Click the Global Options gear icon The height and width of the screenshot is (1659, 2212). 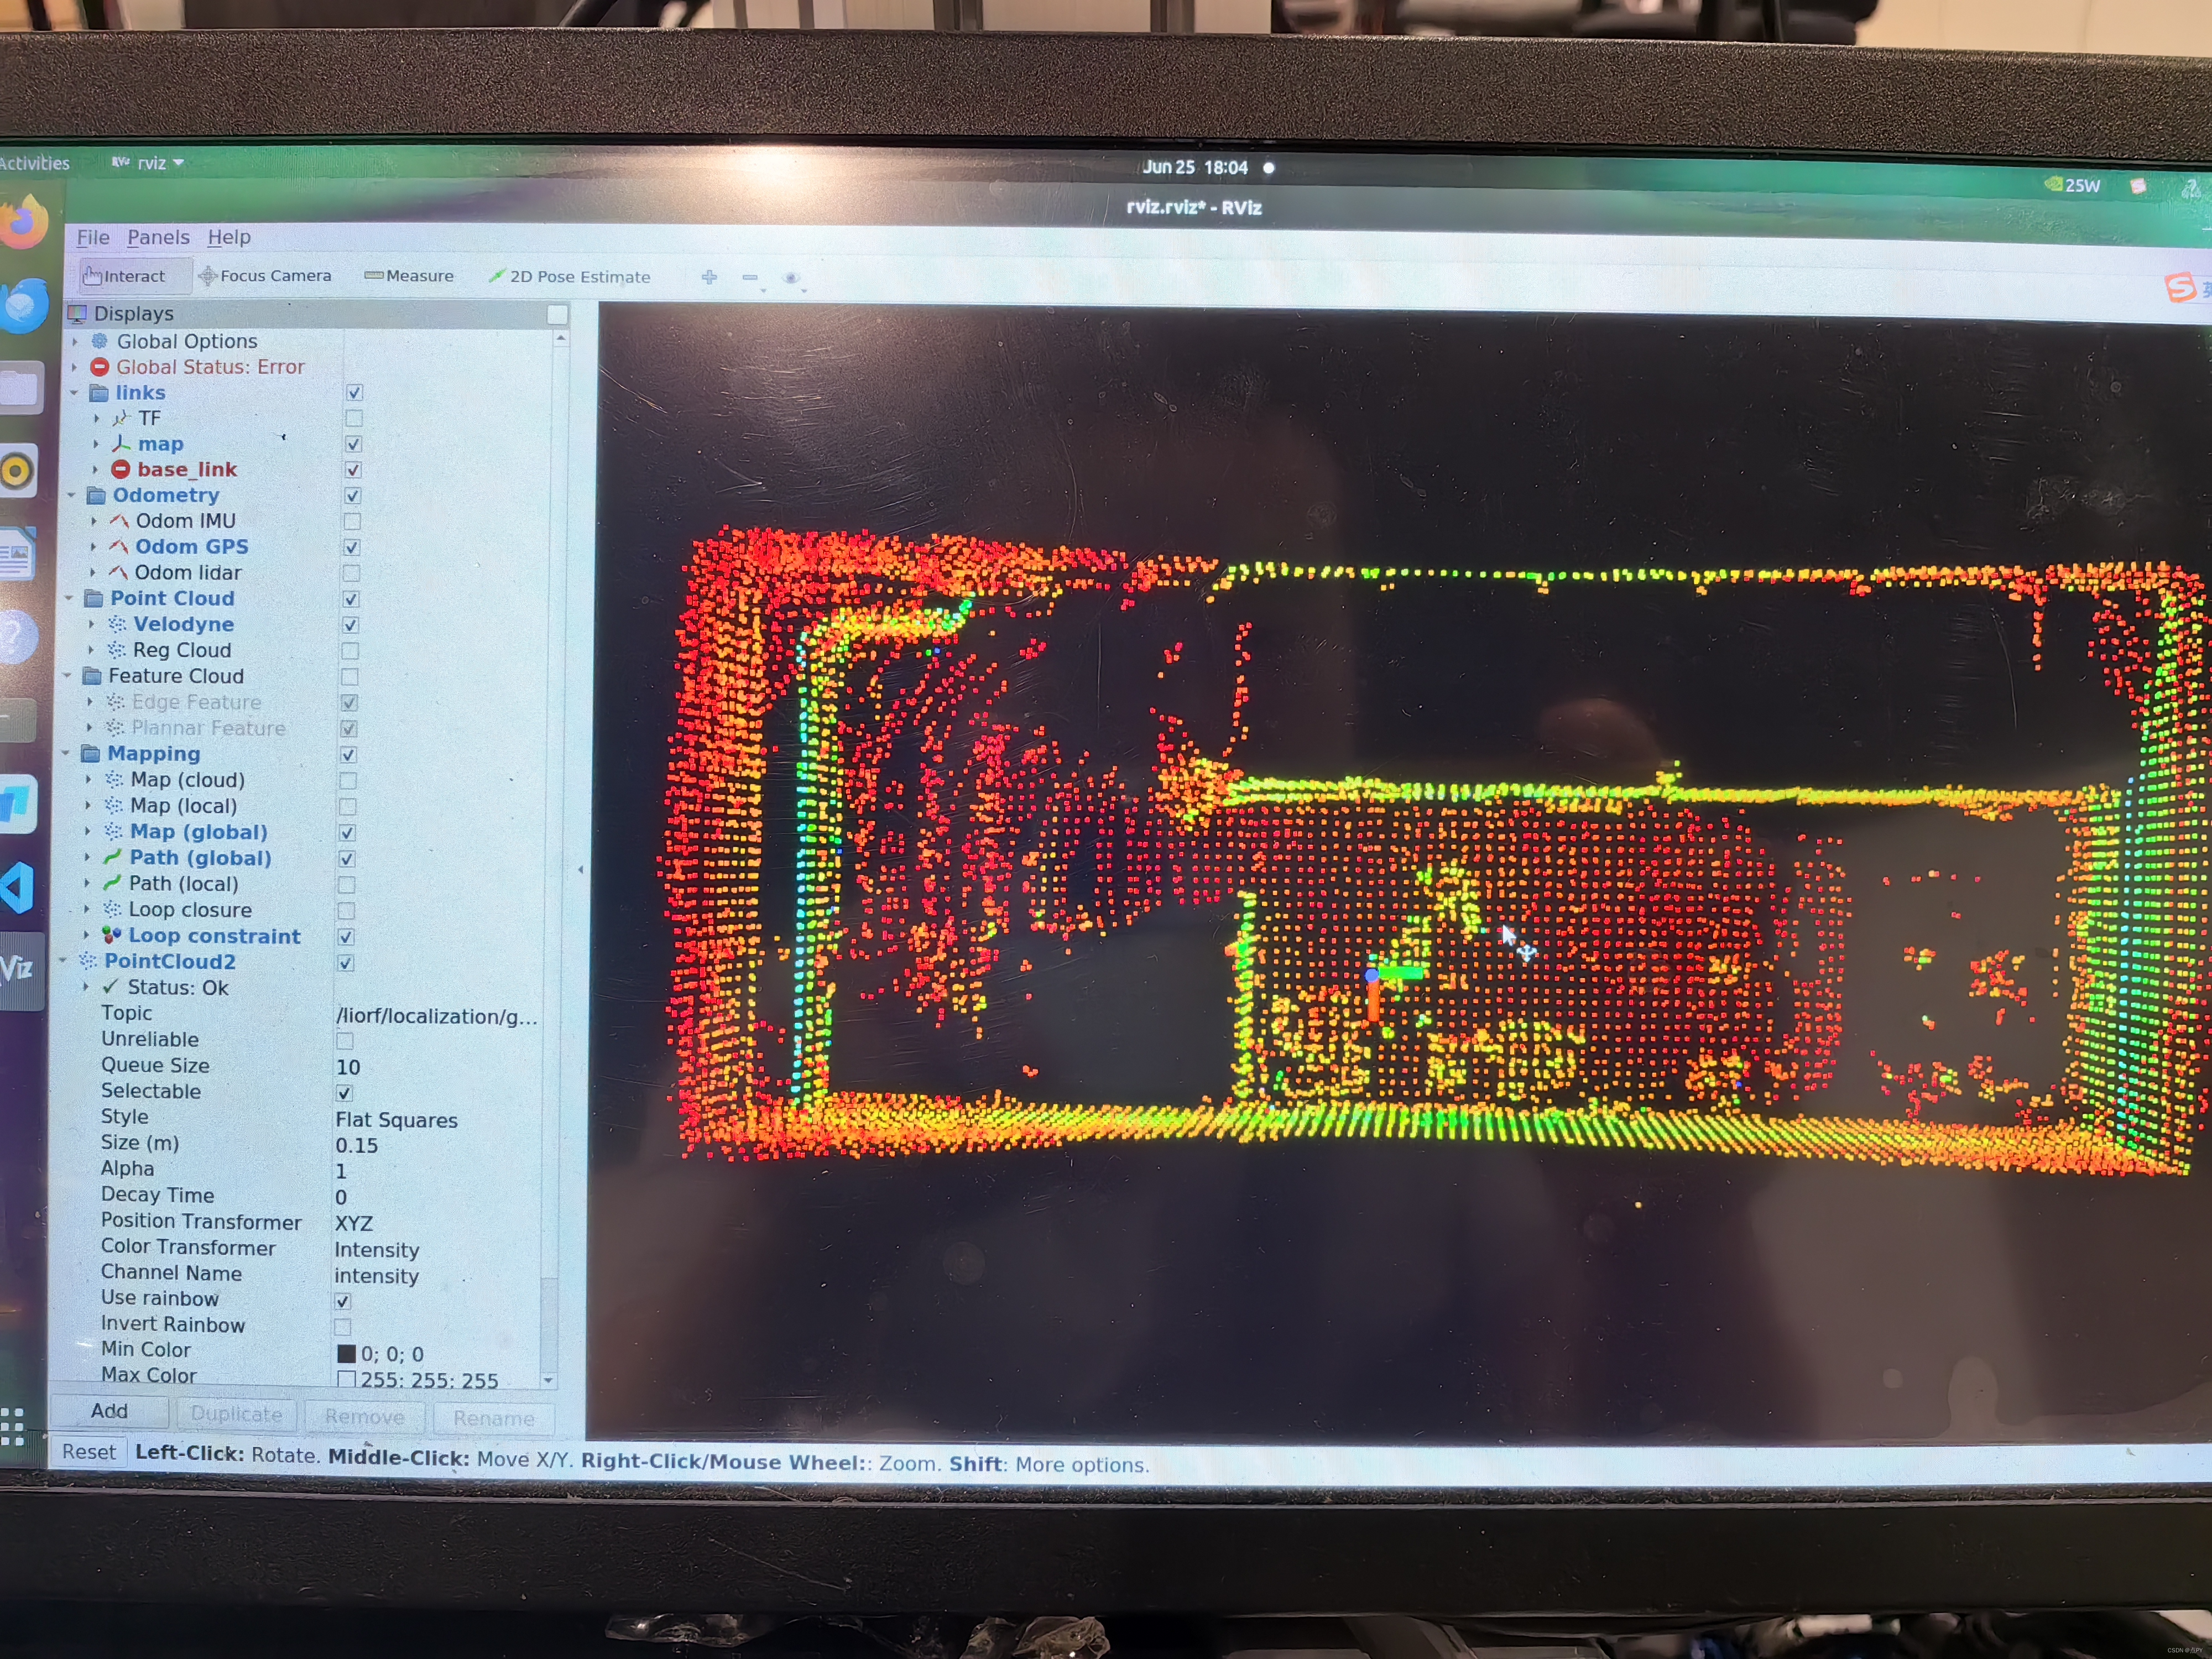pyautogui.click(x=100, y=341)
